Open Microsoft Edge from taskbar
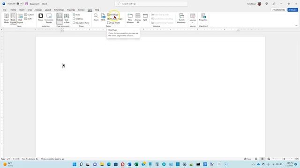Image resolution: width=300 pixels, height=168 pixels. [x=109, y=164]
